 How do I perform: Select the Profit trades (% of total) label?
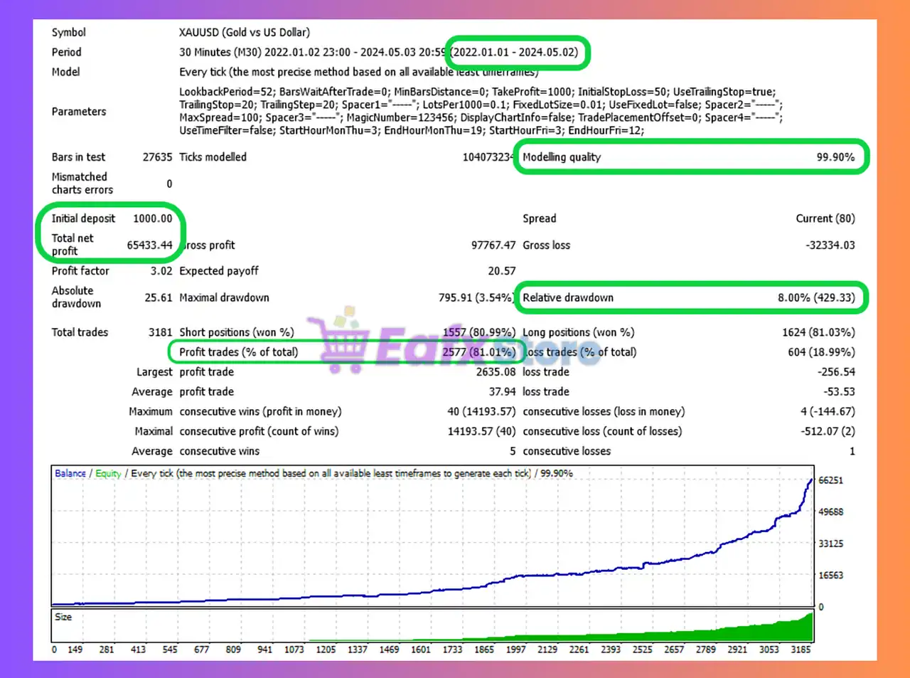tap(238, 352)
